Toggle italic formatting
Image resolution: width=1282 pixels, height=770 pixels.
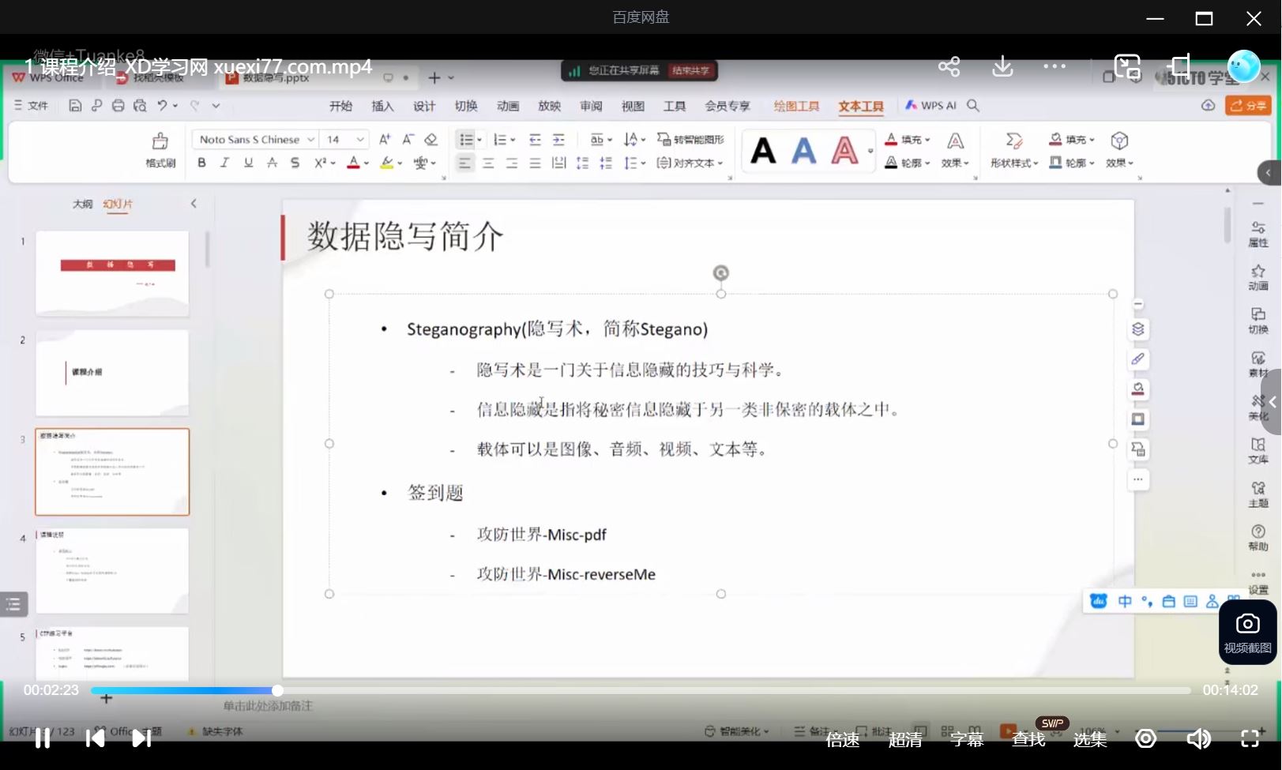[x=224, y=163]
